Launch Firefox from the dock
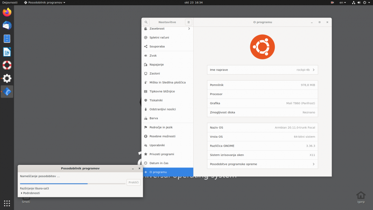Image resolution: width=373 pixels, height=210 pixels. (7, 12)
